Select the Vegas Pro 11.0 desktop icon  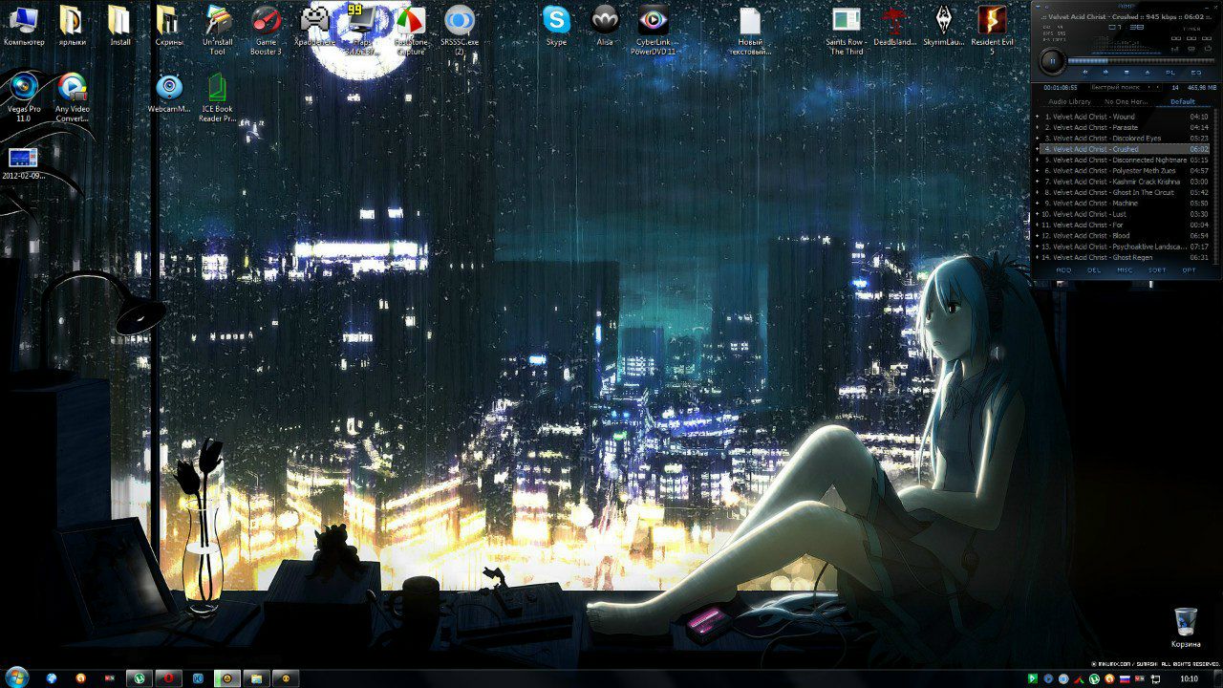23,89
